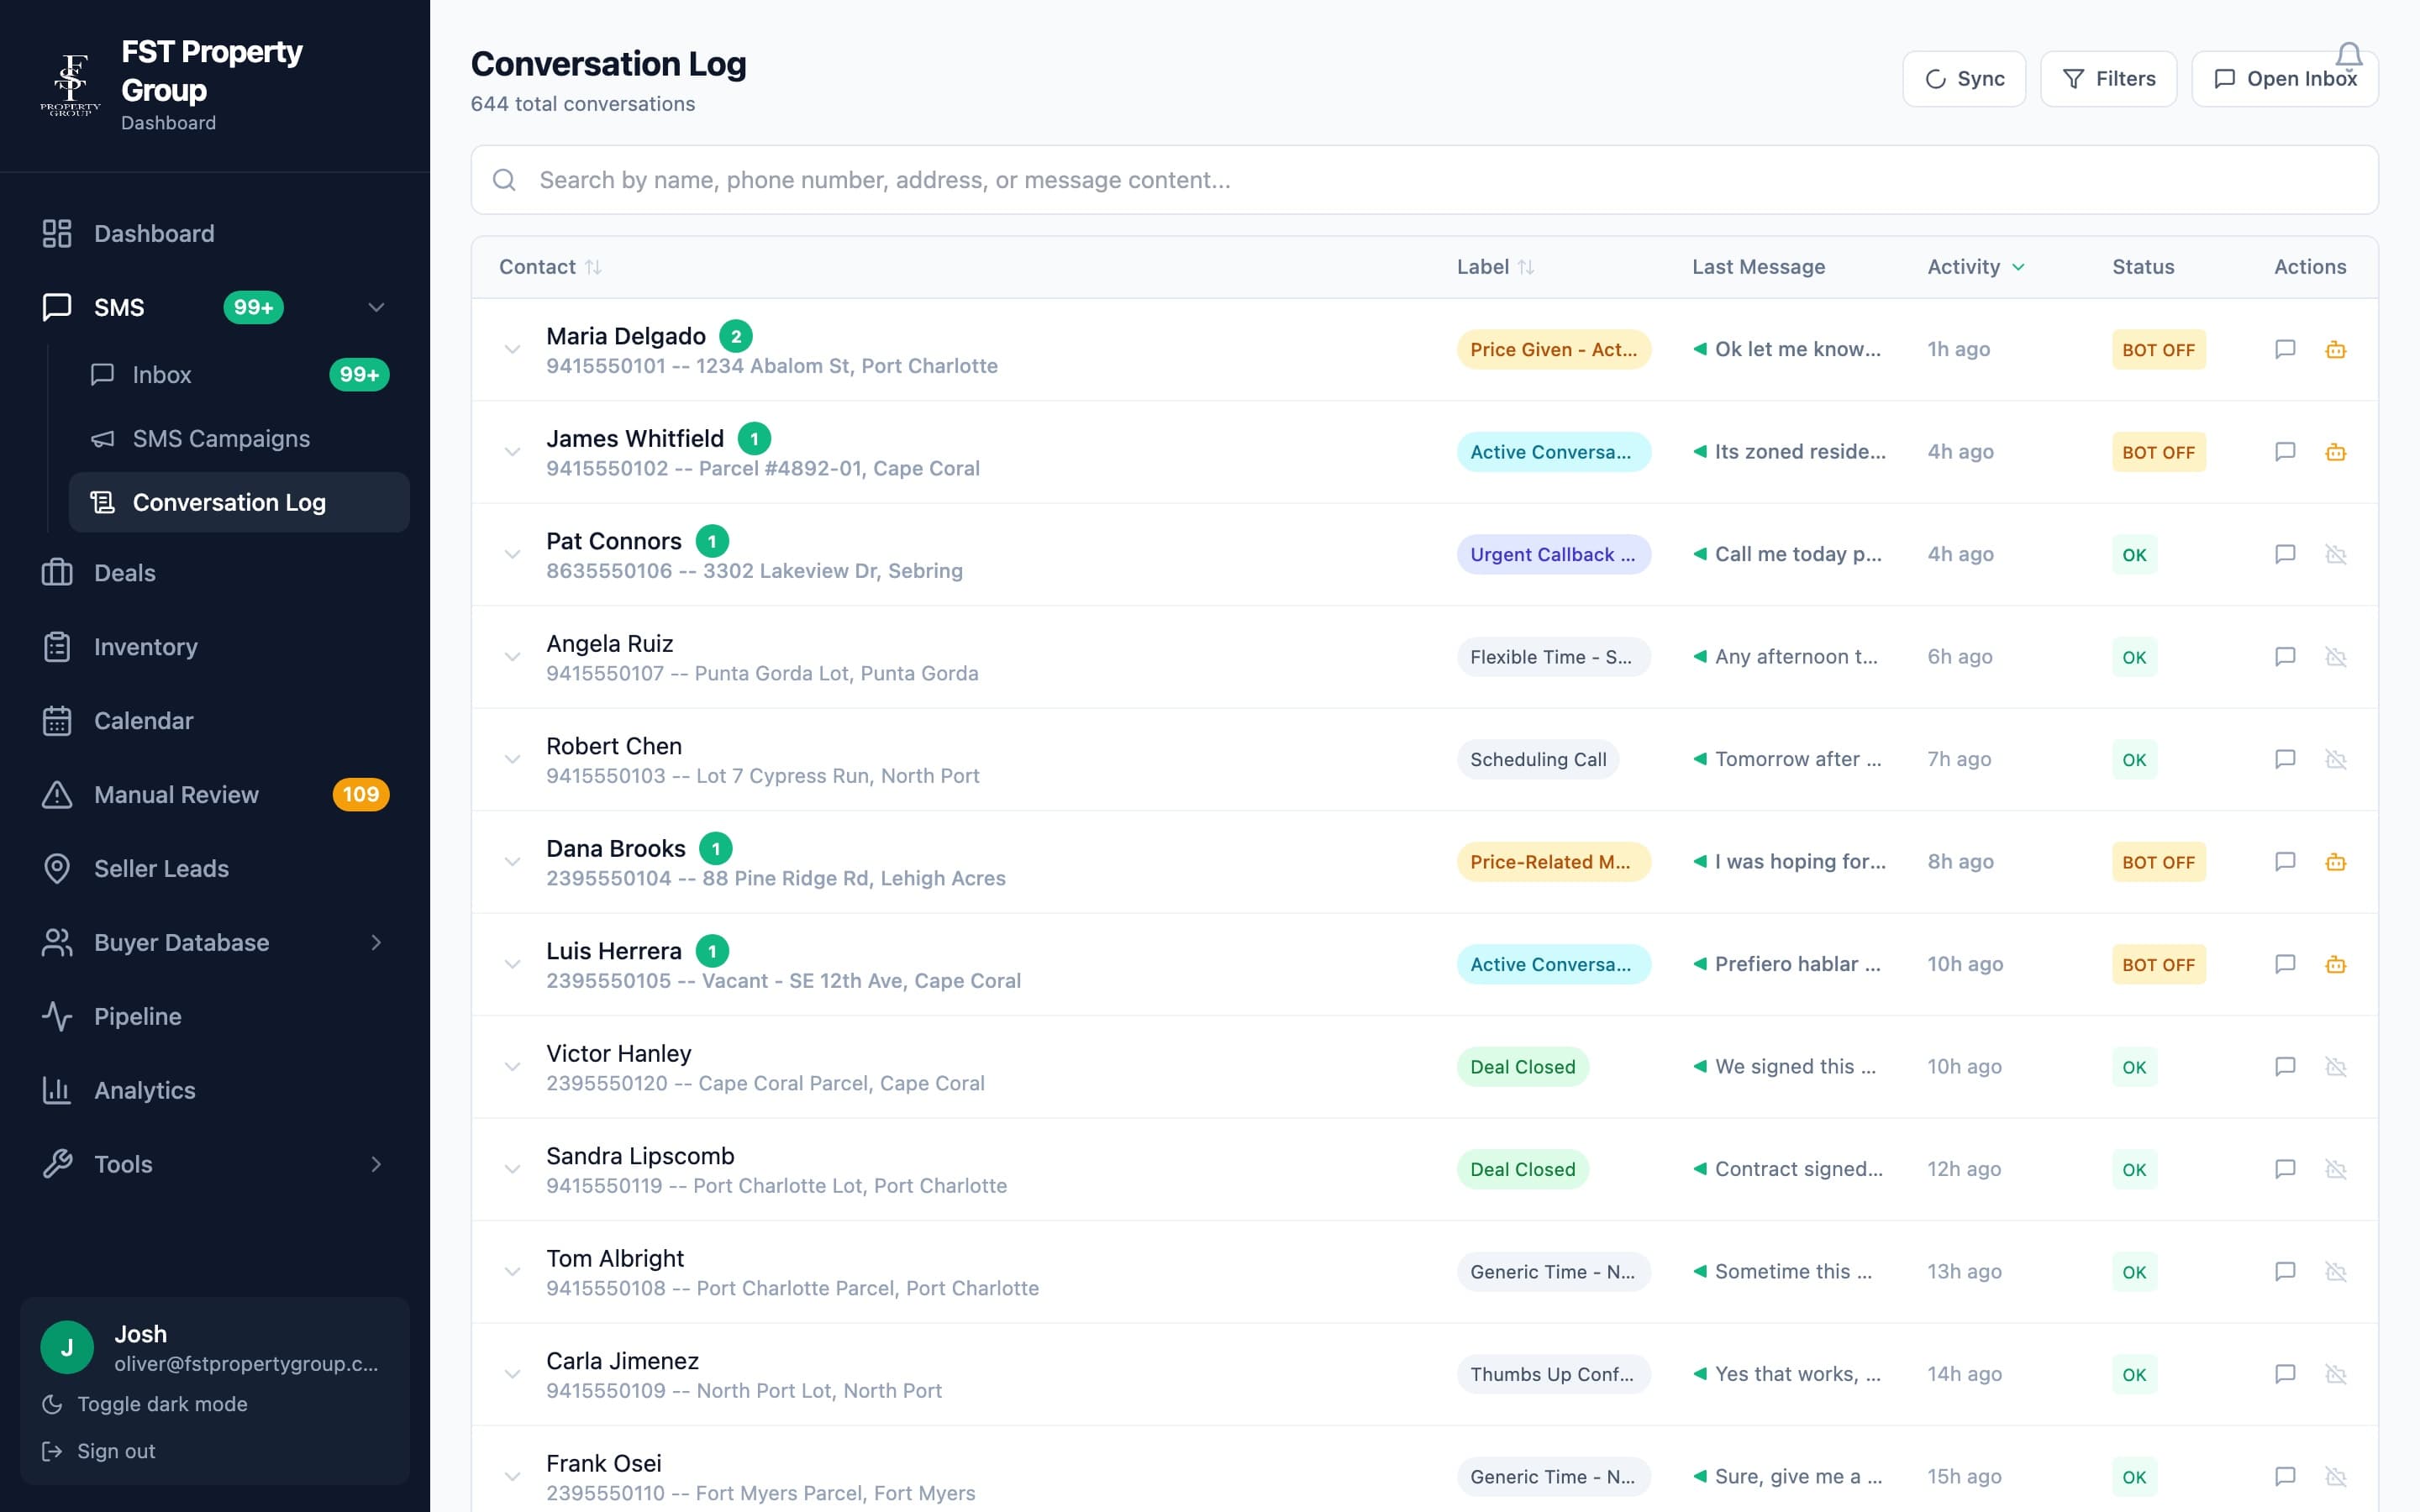This screenshot has width=2420, height=1512.
Task: Toggle bot icon for Sandra Lipscomb
Action: point(2336,1169)
